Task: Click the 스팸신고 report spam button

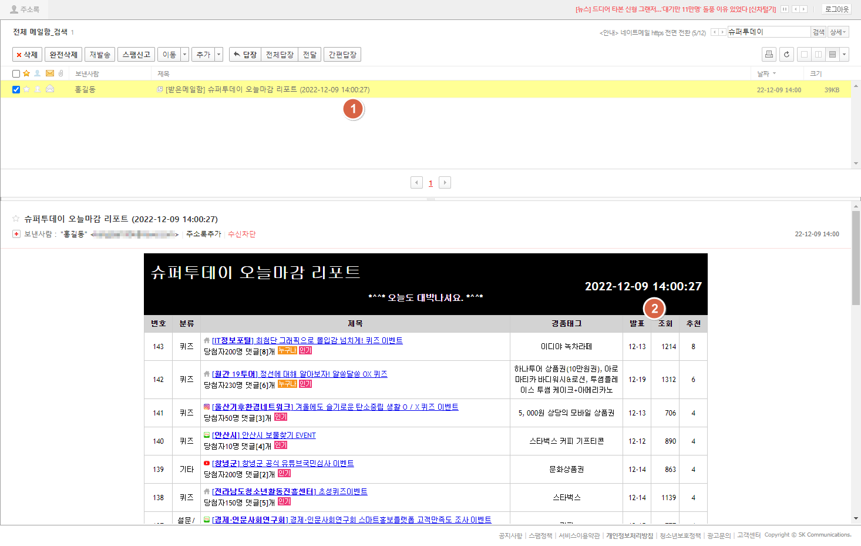Action: coord(136,55)
